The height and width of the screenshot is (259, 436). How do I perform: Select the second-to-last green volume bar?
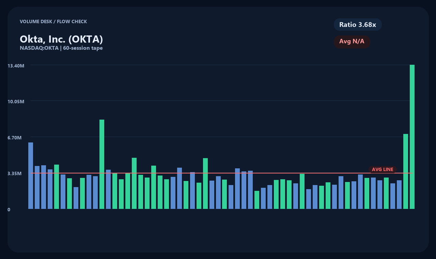pyautogui.click(x=406, y=171)
